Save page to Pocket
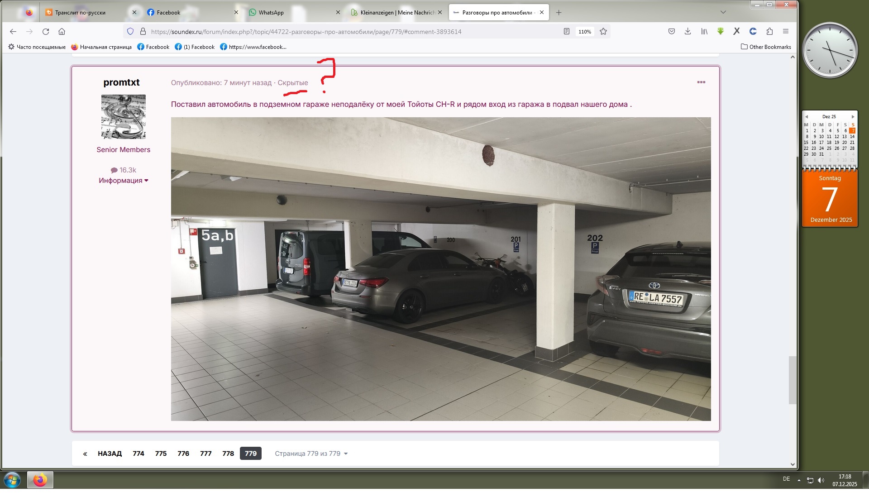Image resolution: width=869 pixels, height=497 pixels. (x=672, y=31)
